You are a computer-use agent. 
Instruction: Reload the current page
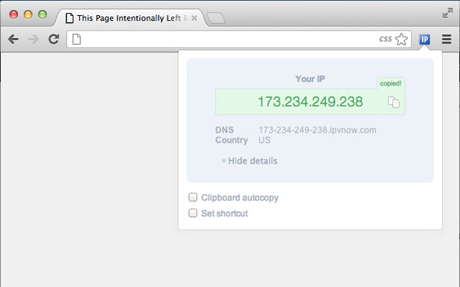[x=54, y=39]
